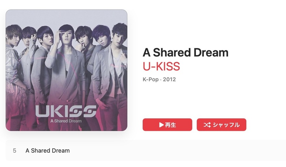Select track 5 A Shared Dream
Screen dimensions: 286x167
[x=146, y=151]
